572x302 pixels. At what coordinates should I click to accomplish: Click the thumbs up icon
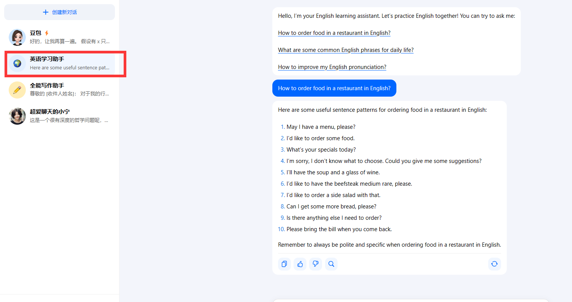pos(300,264)
